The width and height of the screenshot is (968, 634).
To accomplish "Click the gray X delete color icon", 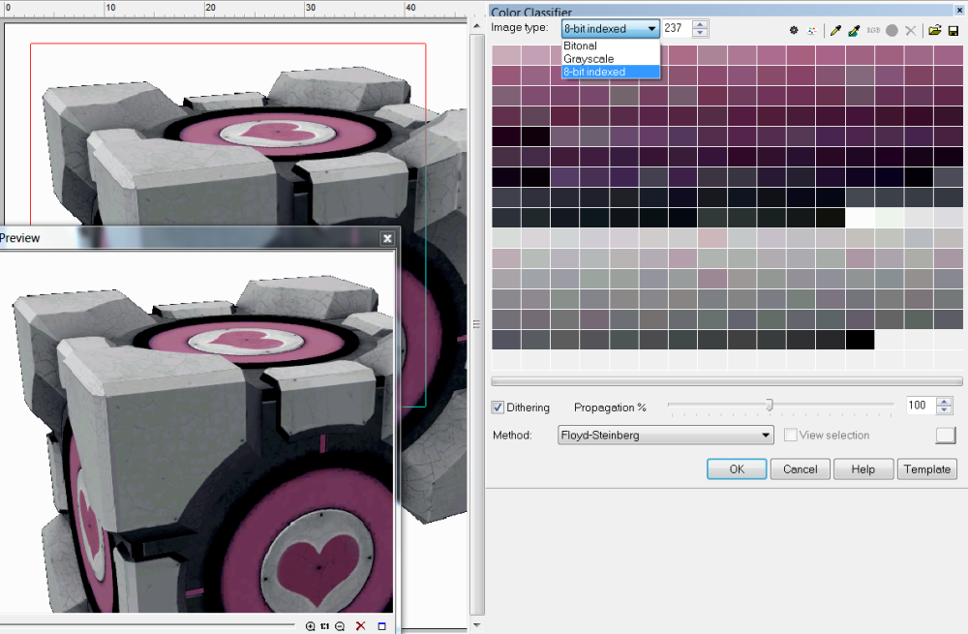I will (x=910, y=30).
